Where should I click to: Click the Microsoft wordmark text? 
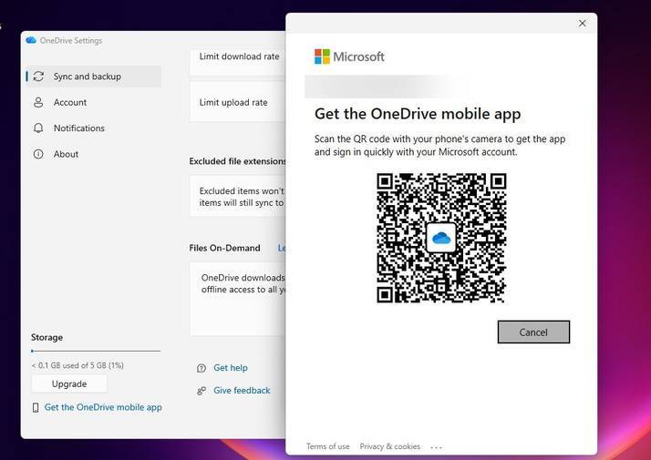(358, 56)
